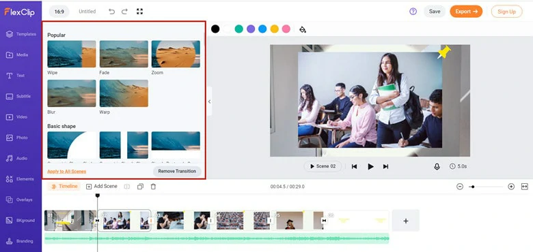Open the paint bucket fill tool
533x252 pixels.
(x=303, y=29)
